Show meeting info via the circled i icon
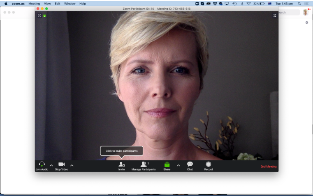Screen dimensions: 313x196 pos(39,16)
